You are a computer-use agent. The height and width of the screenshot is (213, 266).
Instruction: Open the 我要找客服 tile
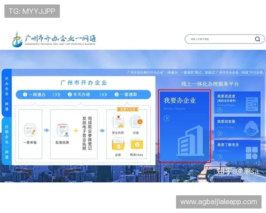pyautogui.click(x=237, y=127)
